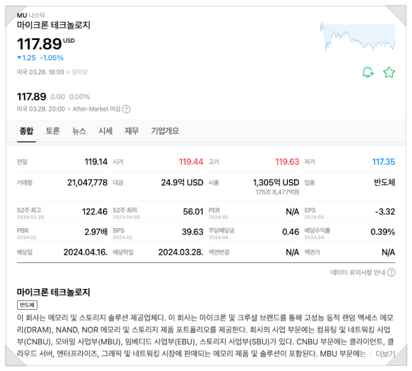Click the ex-dividend date 2024.03.28.
Image resolution: width=412 pixels, height=371 pixels.
[x=181, y=252]
